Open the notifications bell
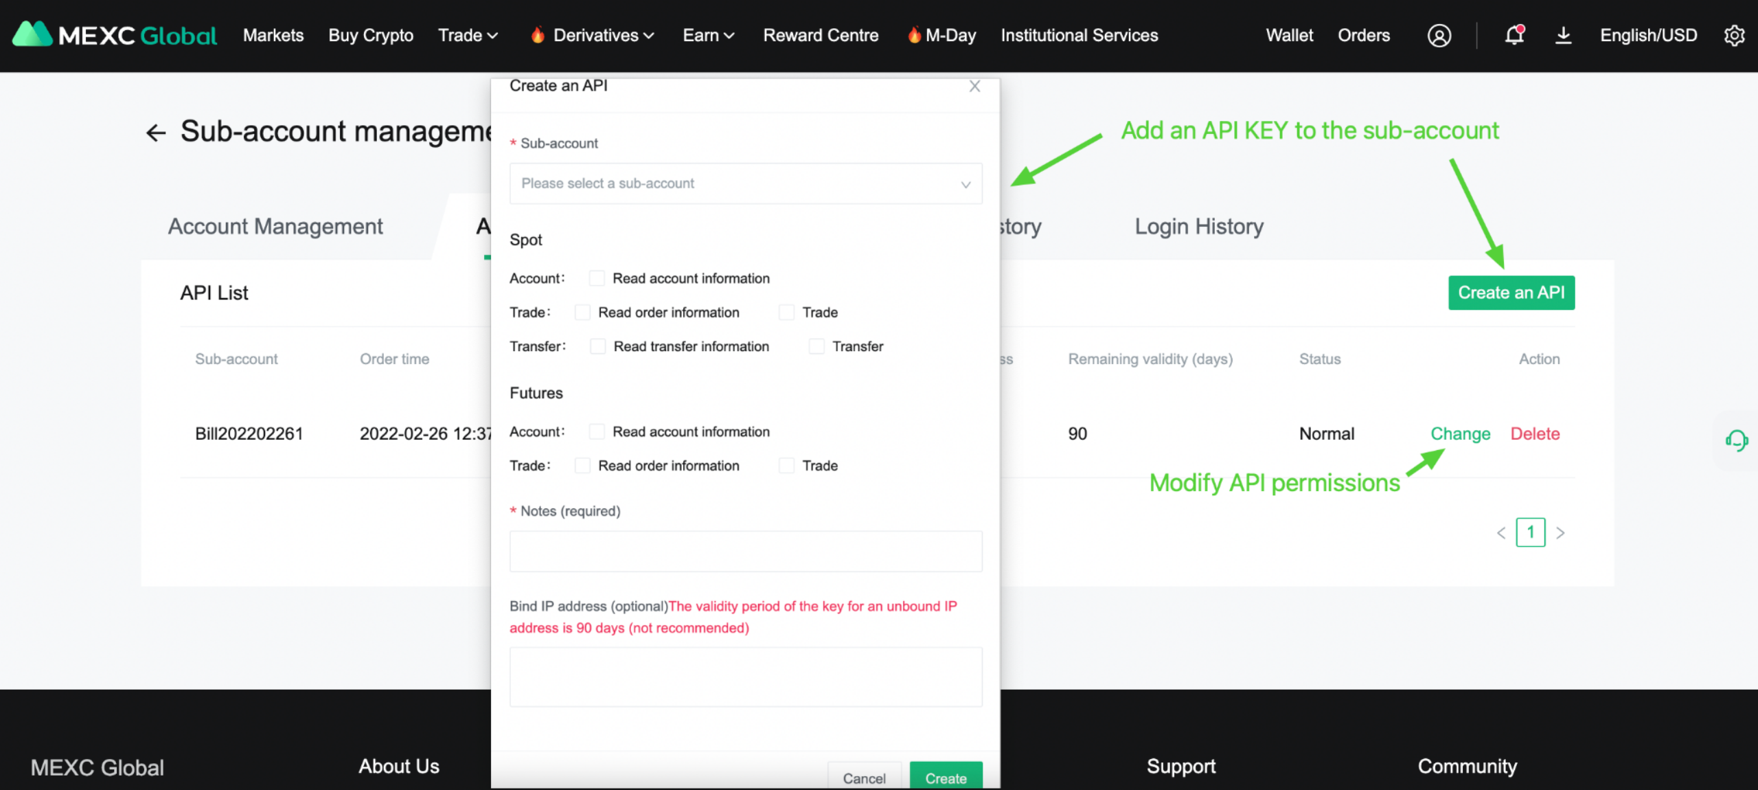Screen dimensions: 1758x790 click(x=1514, y=35)
